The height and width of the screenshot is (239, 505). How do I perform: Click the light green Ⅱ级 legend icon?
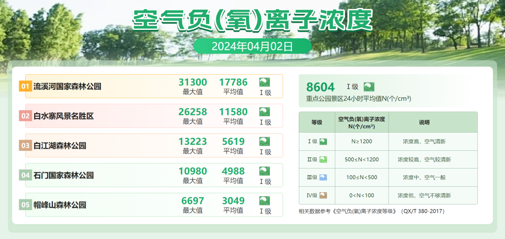click(323, 160)
